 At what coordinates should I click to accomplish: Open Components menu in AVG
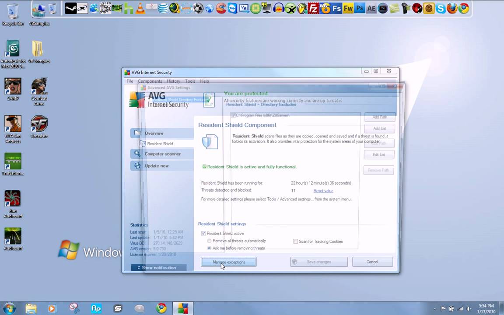pyautogui.click(x=150, y=81)
